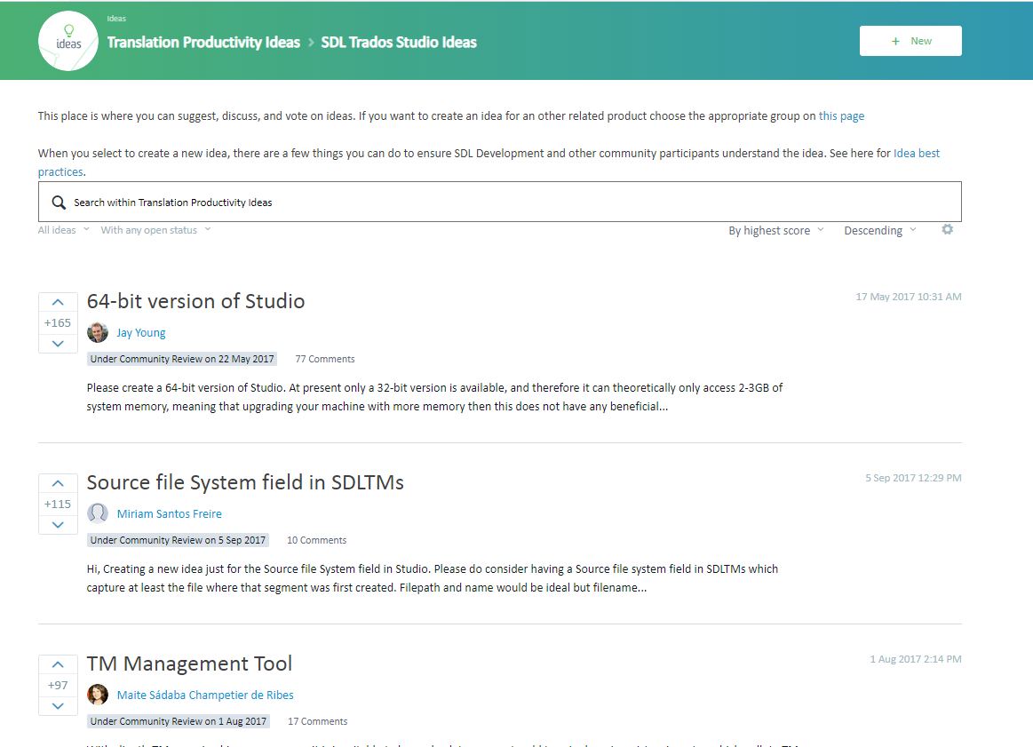Click the +115 vote score
This screenshot has height=747, width=1033.
tap(58, 504)
